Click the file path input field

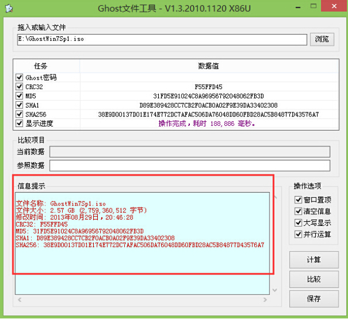coord(162,40)
